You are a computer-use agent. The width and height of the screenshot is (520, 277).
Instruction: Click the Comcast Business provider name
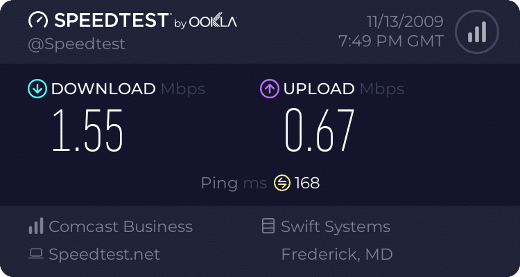pyautogui.click(x=121, y=226)
